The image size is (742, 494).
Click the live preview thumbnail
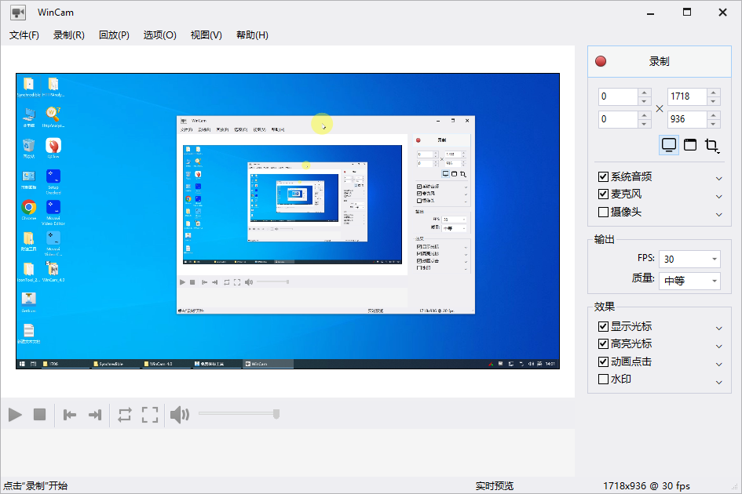pos(287,221)
